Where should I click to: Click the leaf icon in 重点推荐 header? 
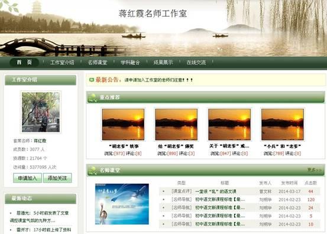point(92,97)
